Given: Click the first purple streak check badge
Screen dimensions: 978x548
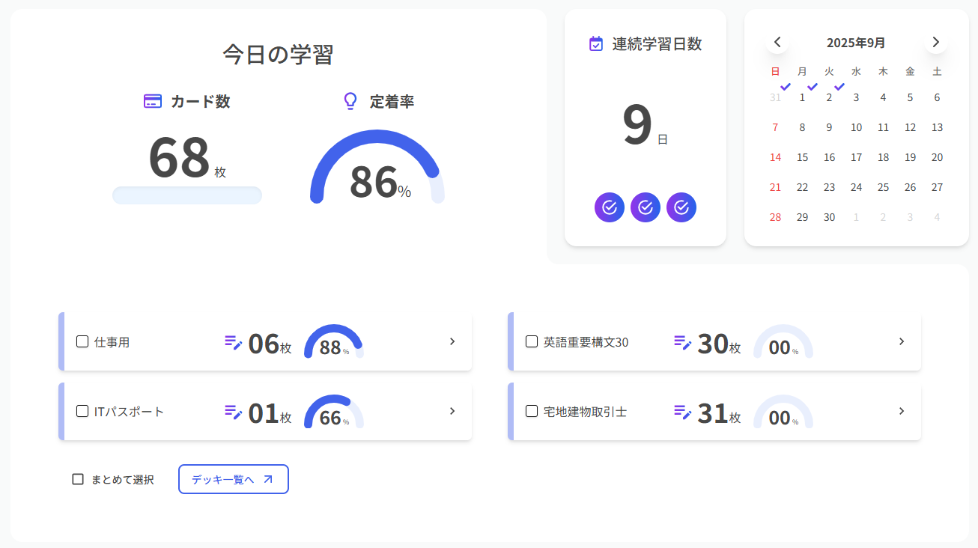Looking at the screenshot, I should [610, 207].
